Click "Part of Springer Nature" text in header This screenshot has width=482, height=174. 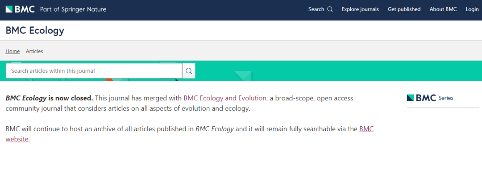pos(73,9)
